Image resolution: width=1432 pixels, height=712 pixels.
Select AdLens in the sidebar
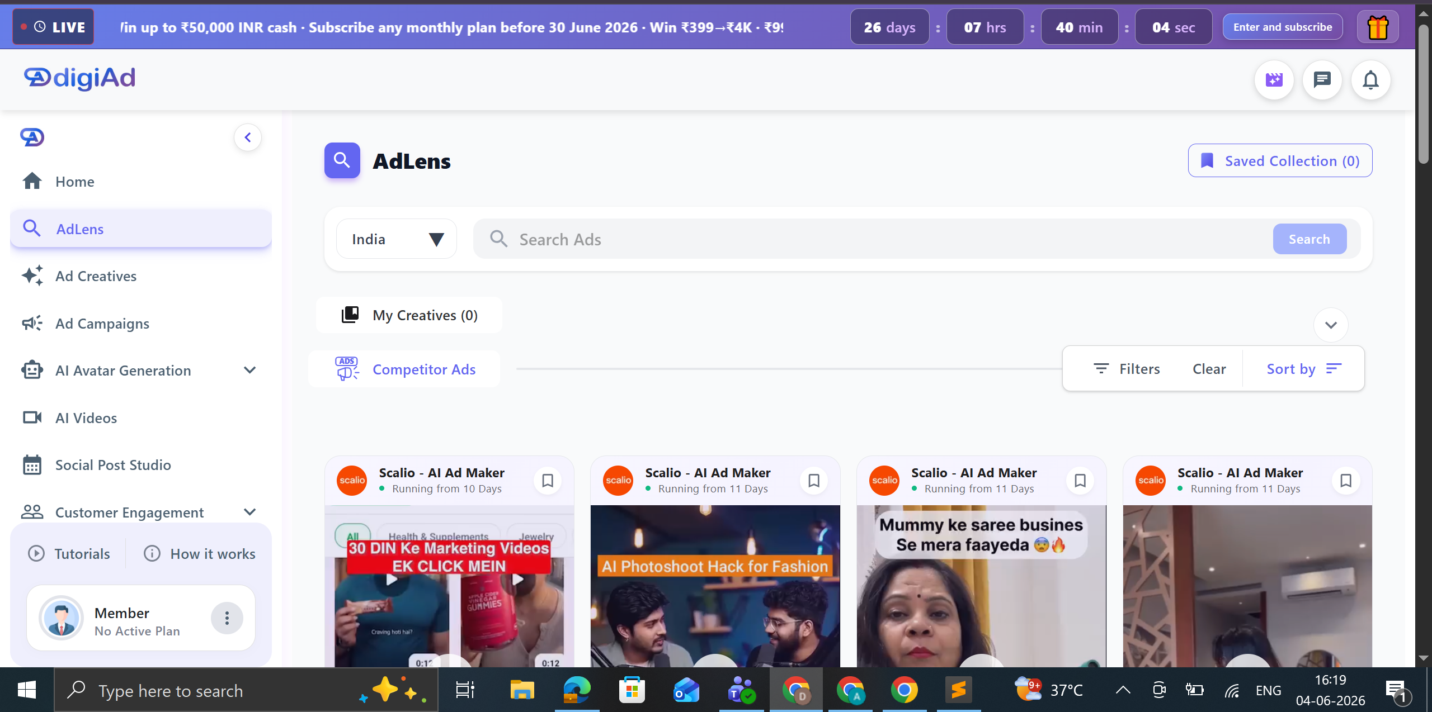pos(141,229)
